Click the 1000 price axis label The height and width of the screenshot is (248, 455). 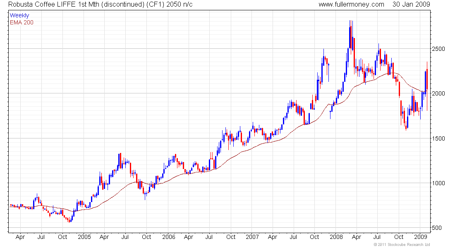point(438,183)
